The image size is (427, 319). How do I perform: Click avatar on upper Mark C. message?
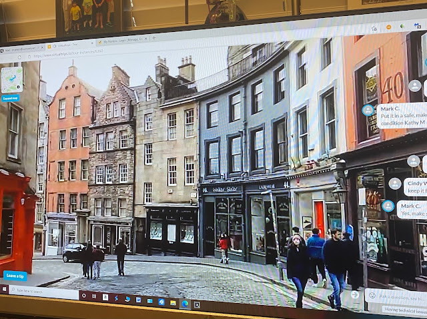(368, 110)
